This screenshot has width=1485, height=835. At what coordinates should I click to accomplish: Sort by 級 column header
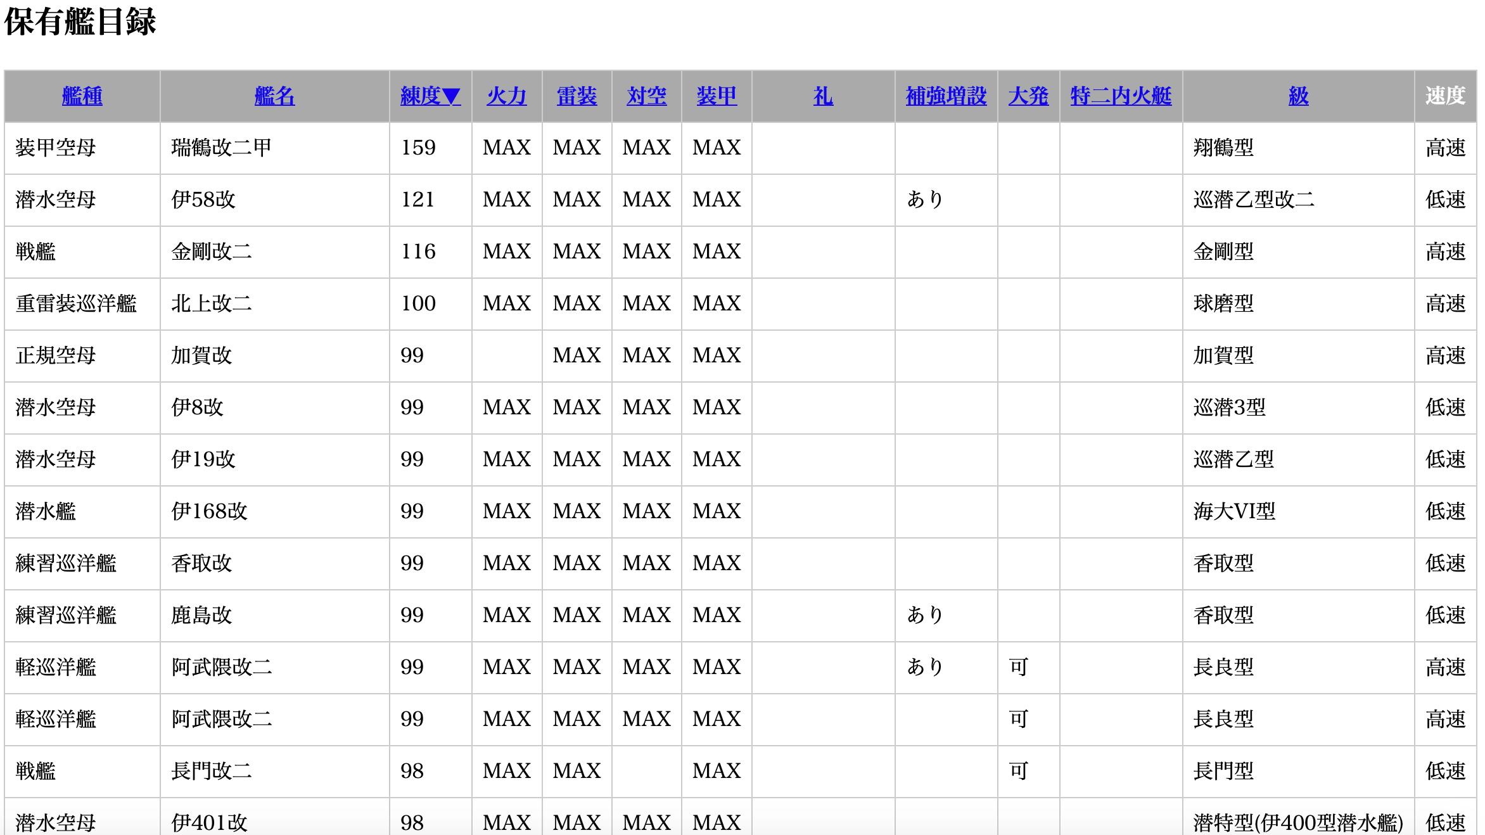[x=1298, y=96]
